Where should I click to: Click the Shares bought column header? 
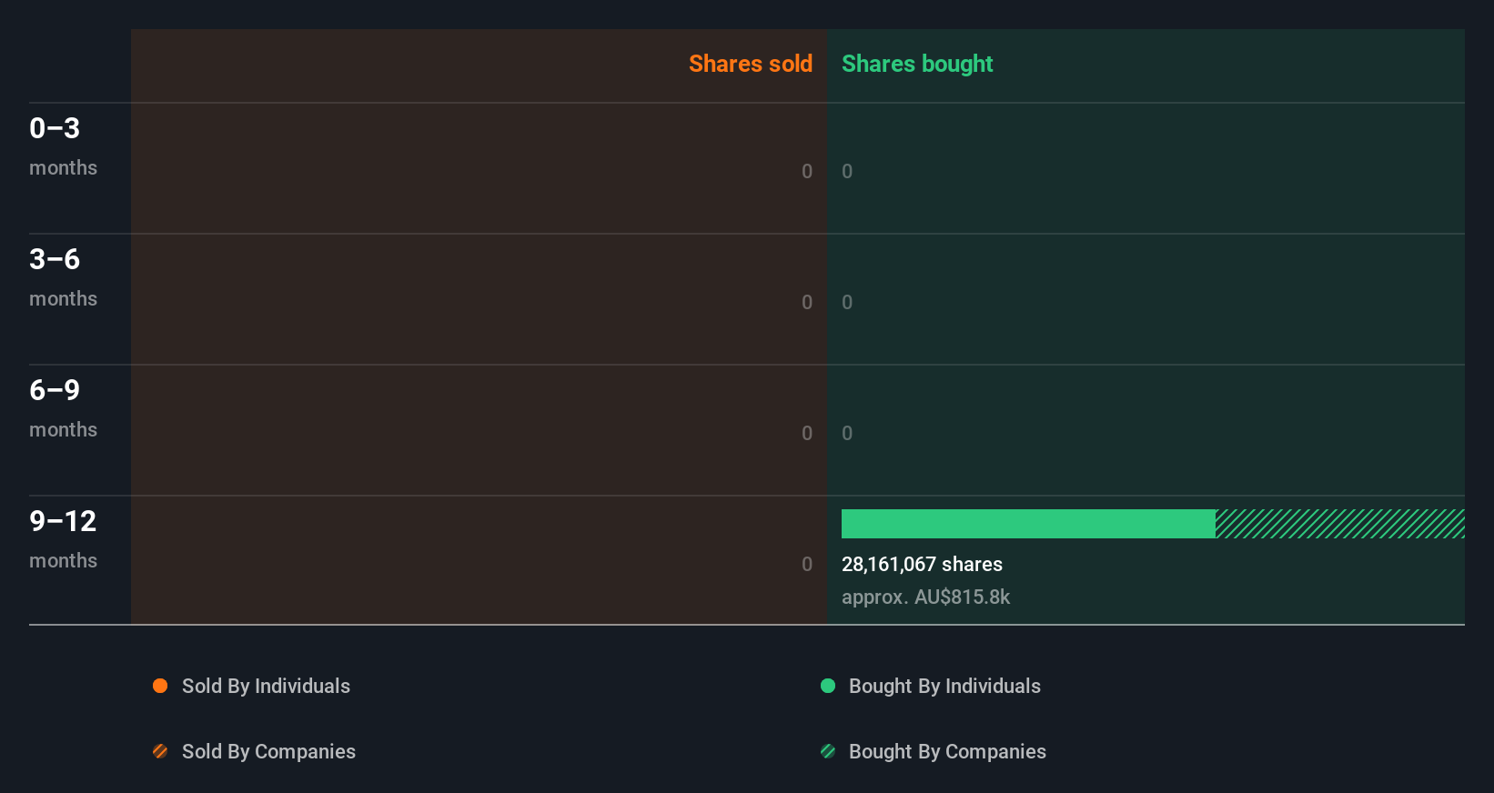(x=916, y=64)
